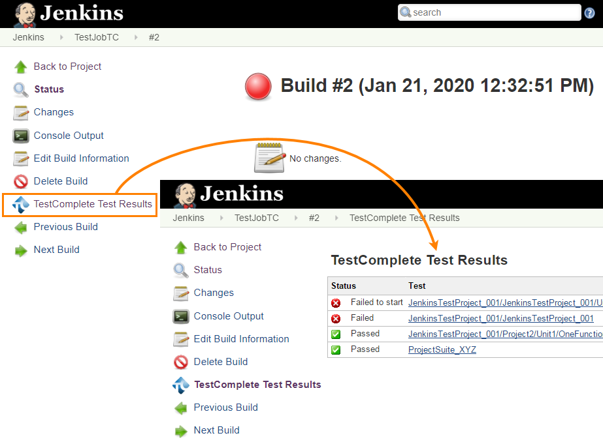Expand the arrow after TestJobTC in the lower breadcrumb

[x=296, y=218]
